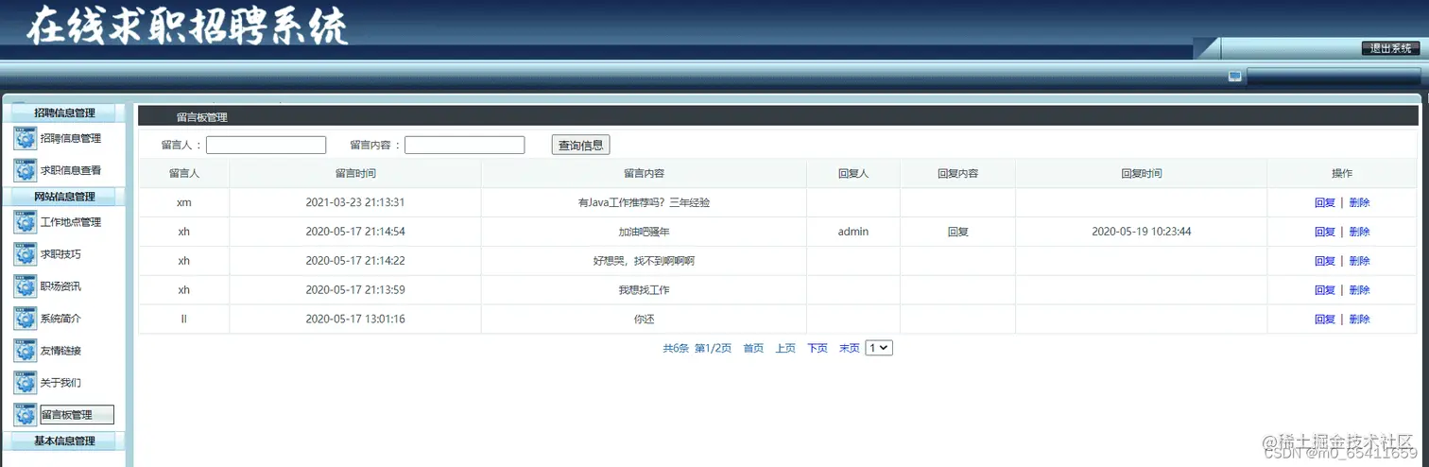The height and width of the screenshot is (467, 1429).
Task: Open the page number dropdown
Action: (x=879, y=348)
